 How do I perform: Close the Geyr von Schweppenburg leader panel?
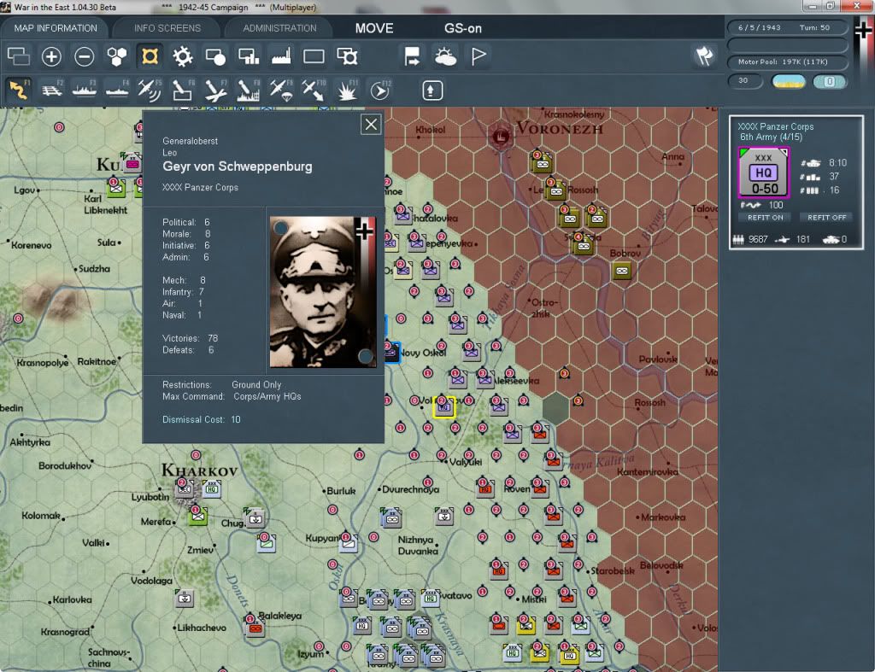[x=371, y=124]
